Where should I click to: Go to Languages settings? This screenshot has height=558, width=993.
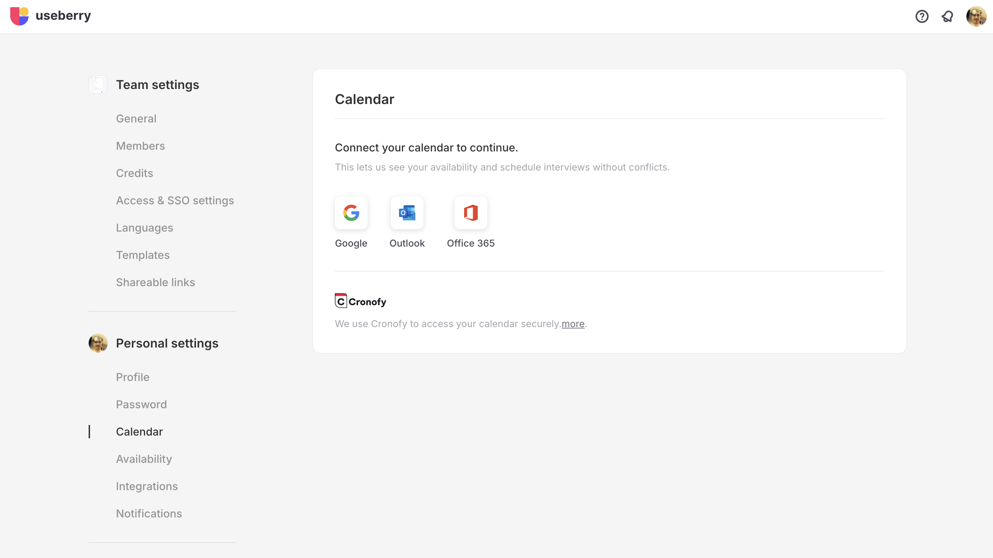click(145, 228)
